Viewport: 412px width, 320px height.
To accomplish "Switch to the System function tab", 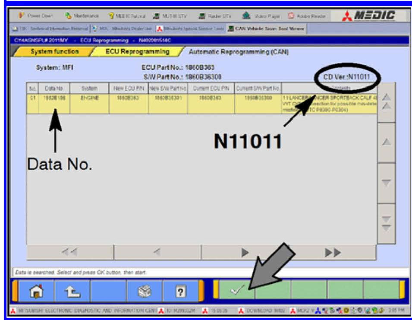I will pyautogui.click(x=54, y=52).
